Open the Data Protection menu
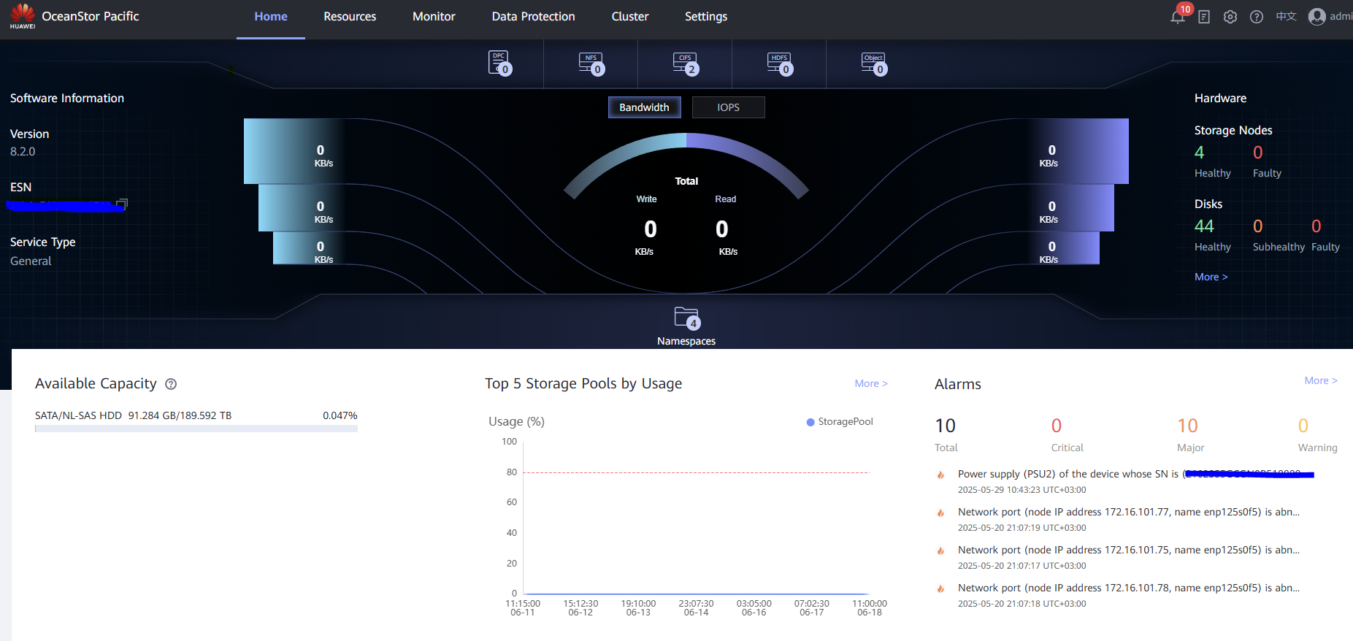 click(533, 16)
